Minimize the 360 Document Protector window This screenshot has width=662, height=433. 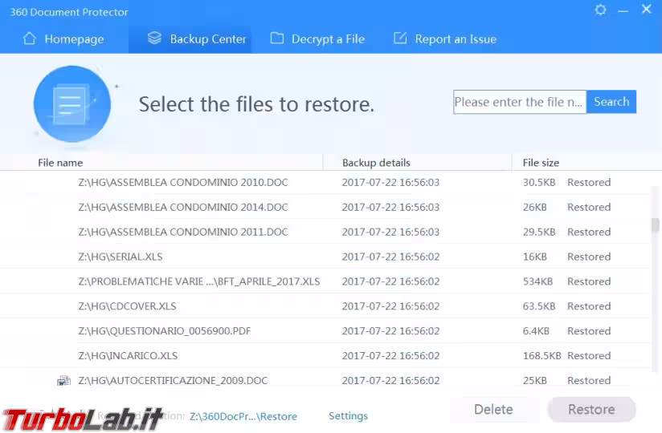click(x=623, y=10)
